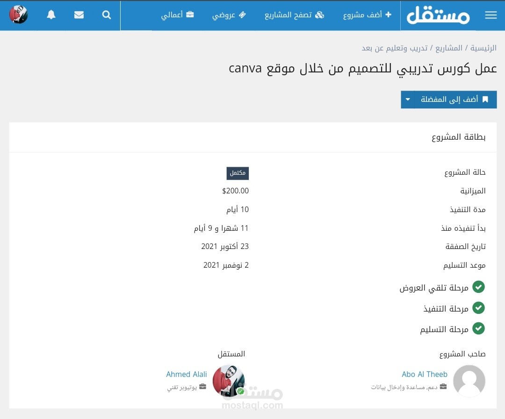Open the search magnifier icon

point(107,15)
